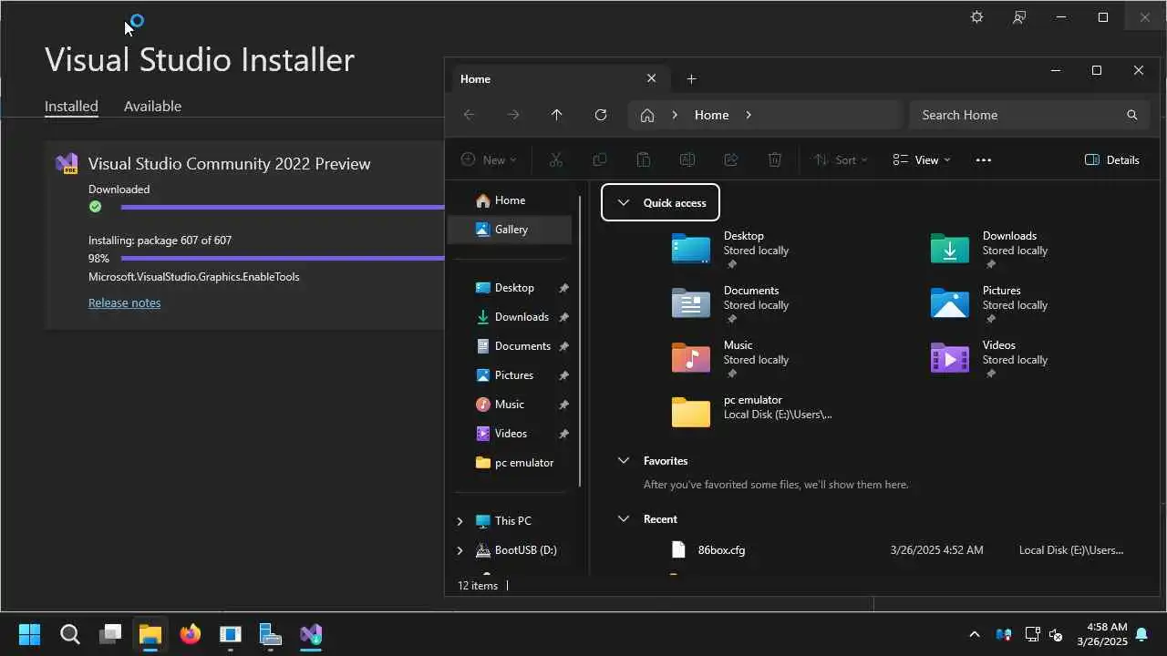
Task: Open Firefox from the taskbar
Action: point(191,634)
